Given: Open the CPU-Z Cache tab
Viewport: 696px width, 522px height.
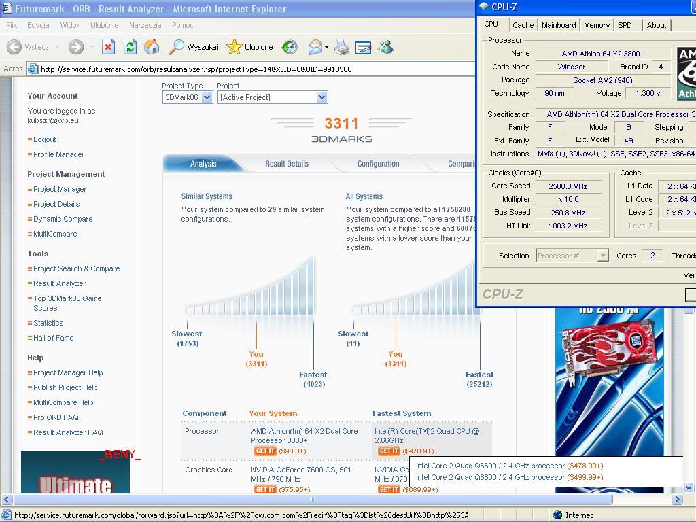Looking at the screenshot, I should pos(523,25).
